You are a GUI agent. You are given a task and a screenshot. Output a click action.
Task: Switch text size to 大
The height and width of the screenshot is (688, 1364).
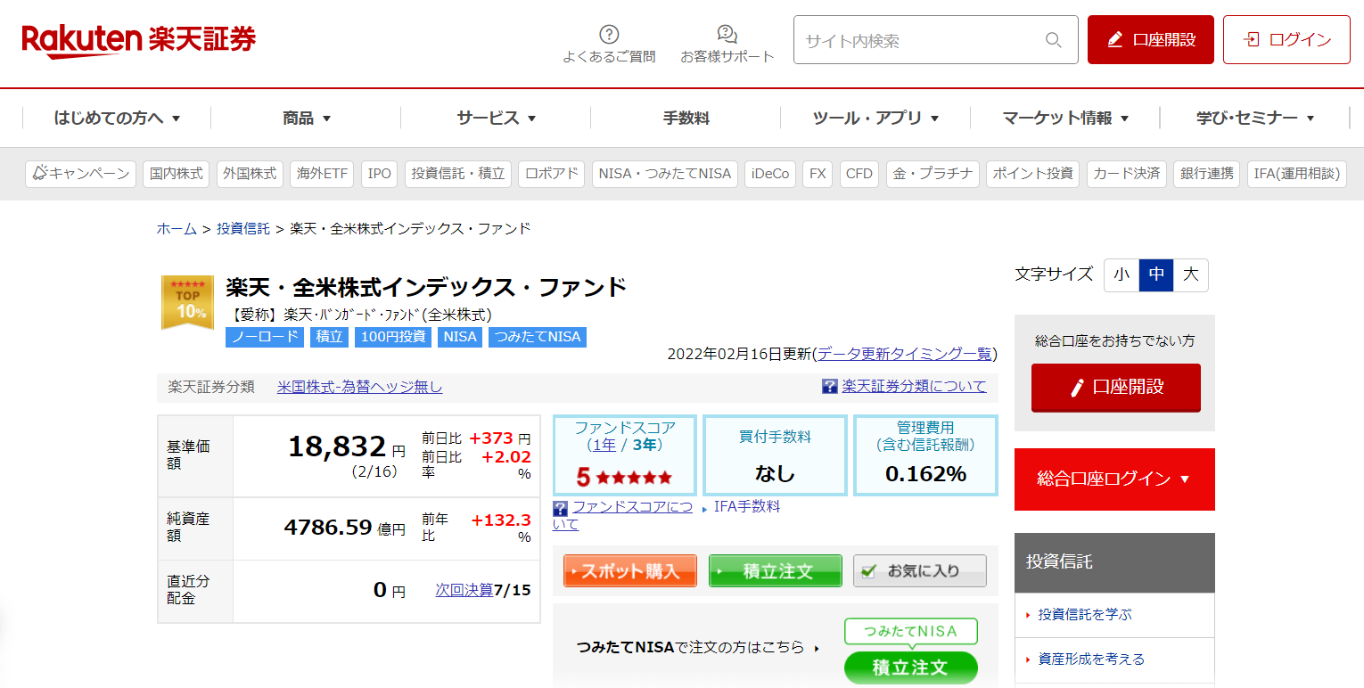(1190, 275)
